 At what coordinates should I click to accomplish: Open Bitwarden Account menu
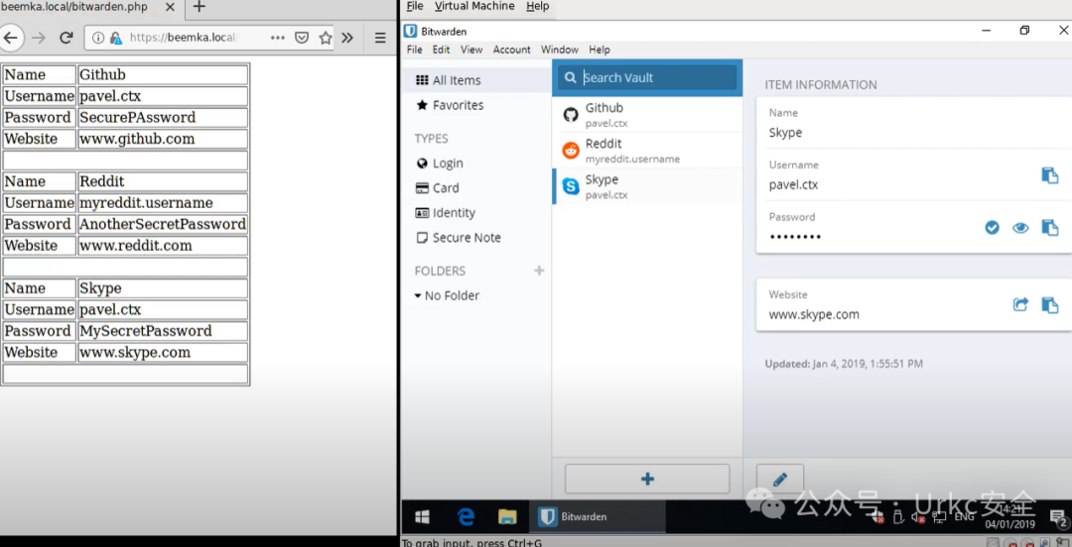pos(511,50)
